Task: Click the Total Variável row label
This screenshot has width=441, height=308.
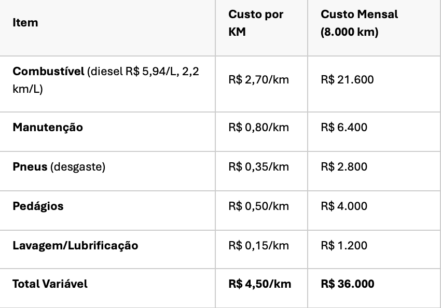Action: click(x=50, y=284)
